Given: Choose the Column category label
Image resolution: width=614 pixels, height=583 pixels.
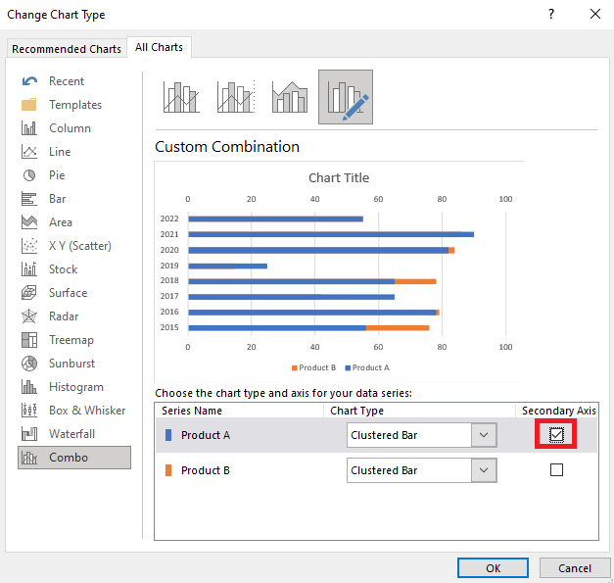Looking at the screenshot, I should pos(70,128).
